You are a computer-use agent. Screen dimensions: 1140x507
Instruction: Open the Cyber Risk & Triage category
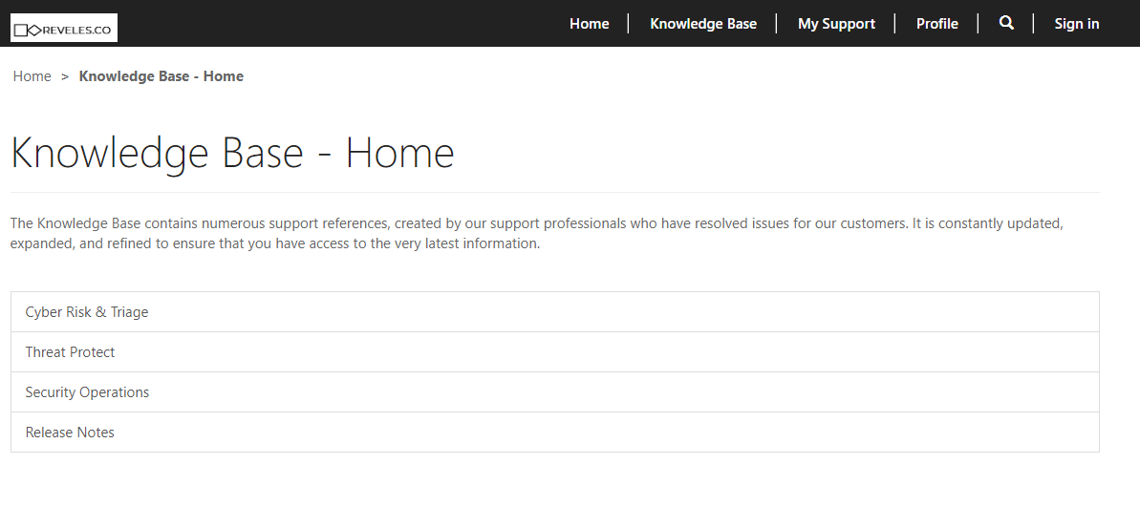(87, 312)
